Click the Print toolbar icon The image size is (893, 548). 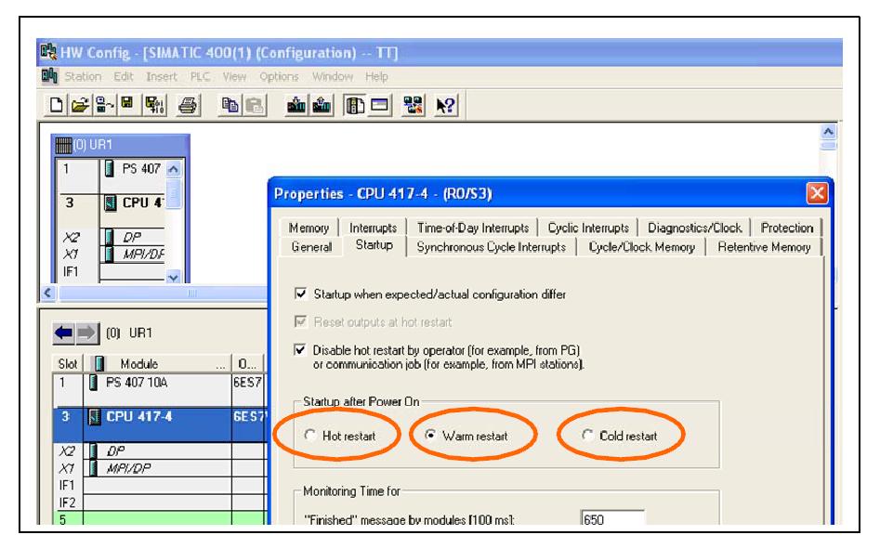pos(188,105)
